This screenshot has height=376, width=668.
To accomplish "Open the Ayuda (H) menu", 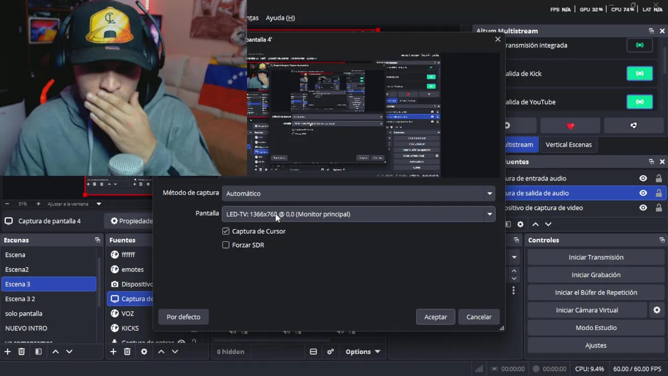I will tap(280, 18).
